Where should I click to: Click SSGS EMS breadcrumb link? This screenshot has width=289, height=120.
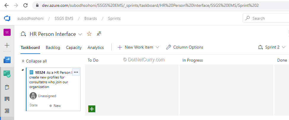pyautogui.click(x=64, y=18)
